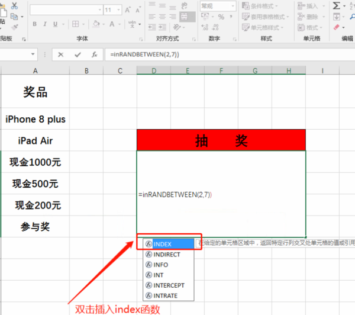Select INTERCEPT in the autocomplete list
This screenshot has height=315, width=355.
click(169, 285)
